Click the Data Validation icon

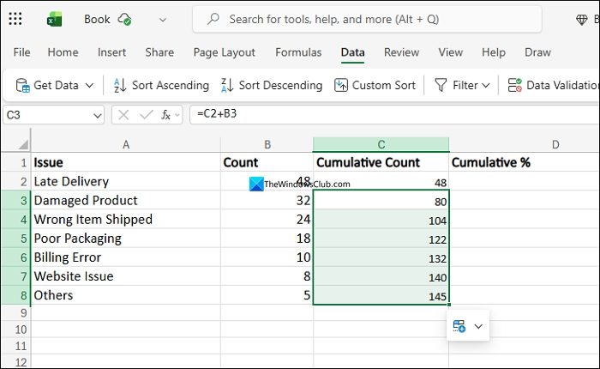(x=514, y=85)
